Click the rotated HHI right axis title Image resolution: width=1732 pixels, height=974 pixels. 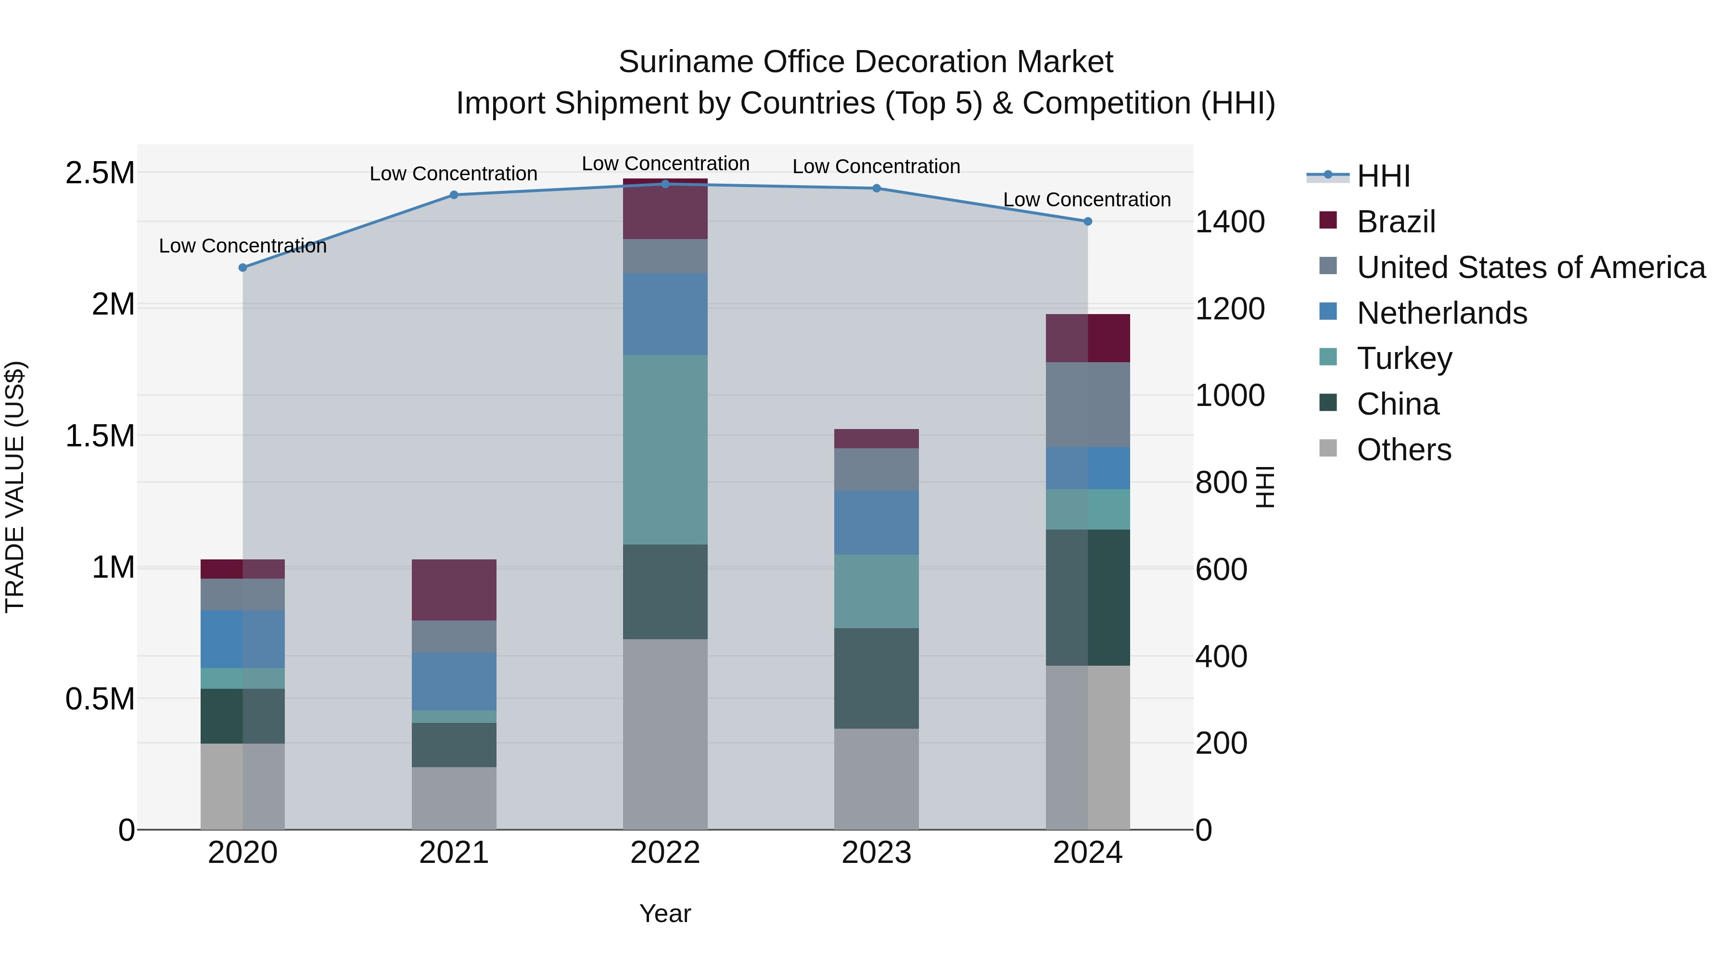coord(1265,487)
